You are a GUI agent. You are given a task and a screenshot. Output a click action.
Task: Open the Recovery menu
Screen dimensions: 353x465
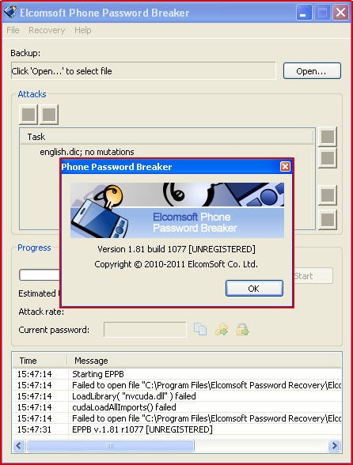(47, 30)
